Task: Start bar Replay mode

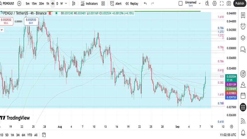Action: coord(132,4)
